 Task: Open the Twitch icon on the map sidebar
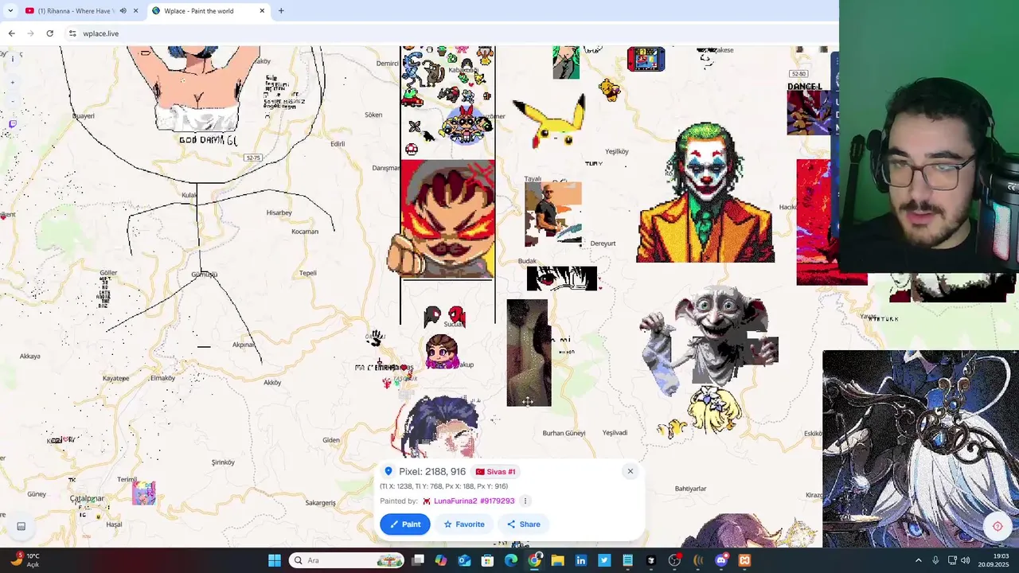coord(12,124)
